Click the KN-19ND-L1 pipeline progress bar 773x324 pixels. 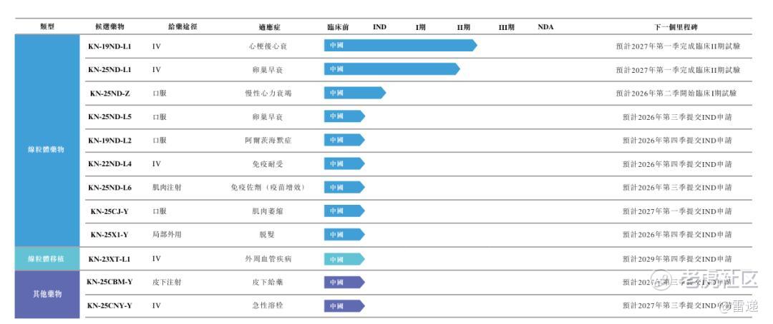tap(399, 46)
